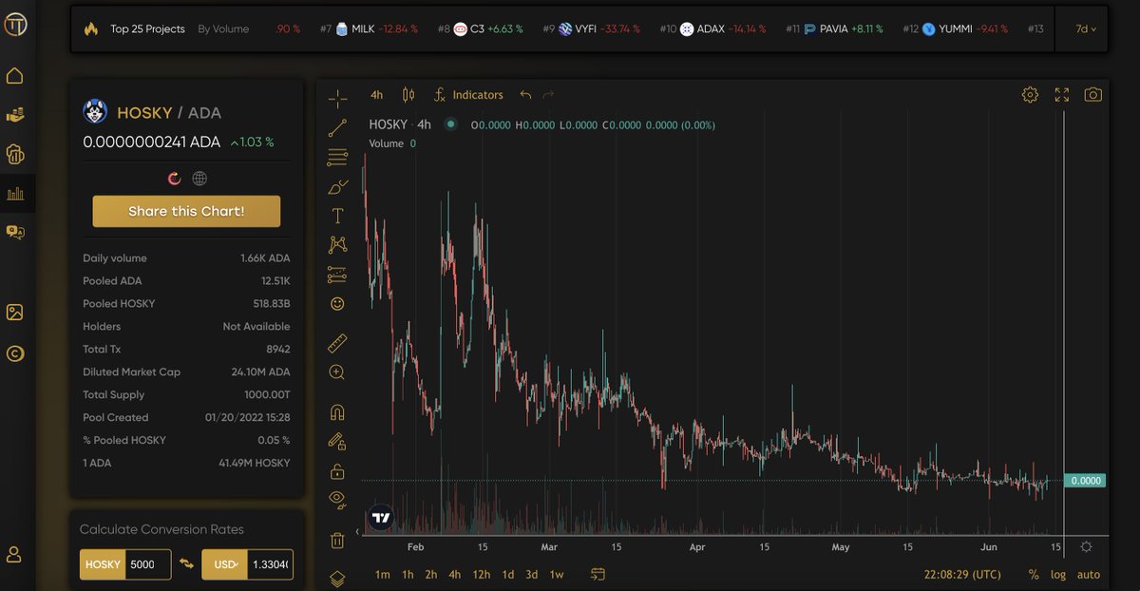The height and width of the screenshot is (591, 1140).
Task: Open the user profile sidebar icon
Action: [15, 554]
